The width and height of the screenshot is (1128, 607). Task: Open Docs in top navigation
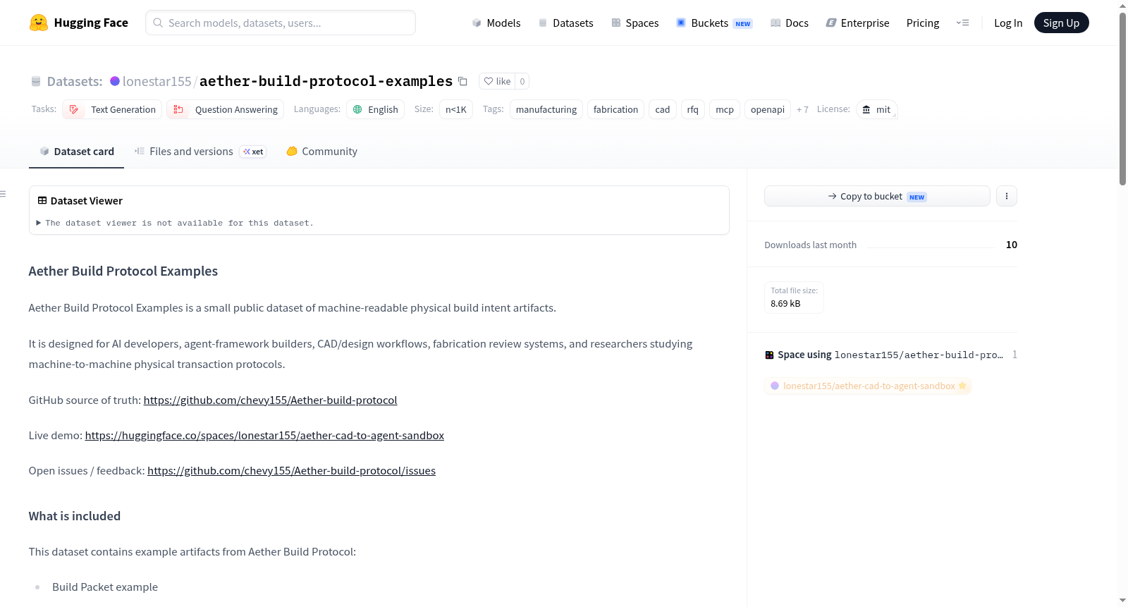click(789, 23)
